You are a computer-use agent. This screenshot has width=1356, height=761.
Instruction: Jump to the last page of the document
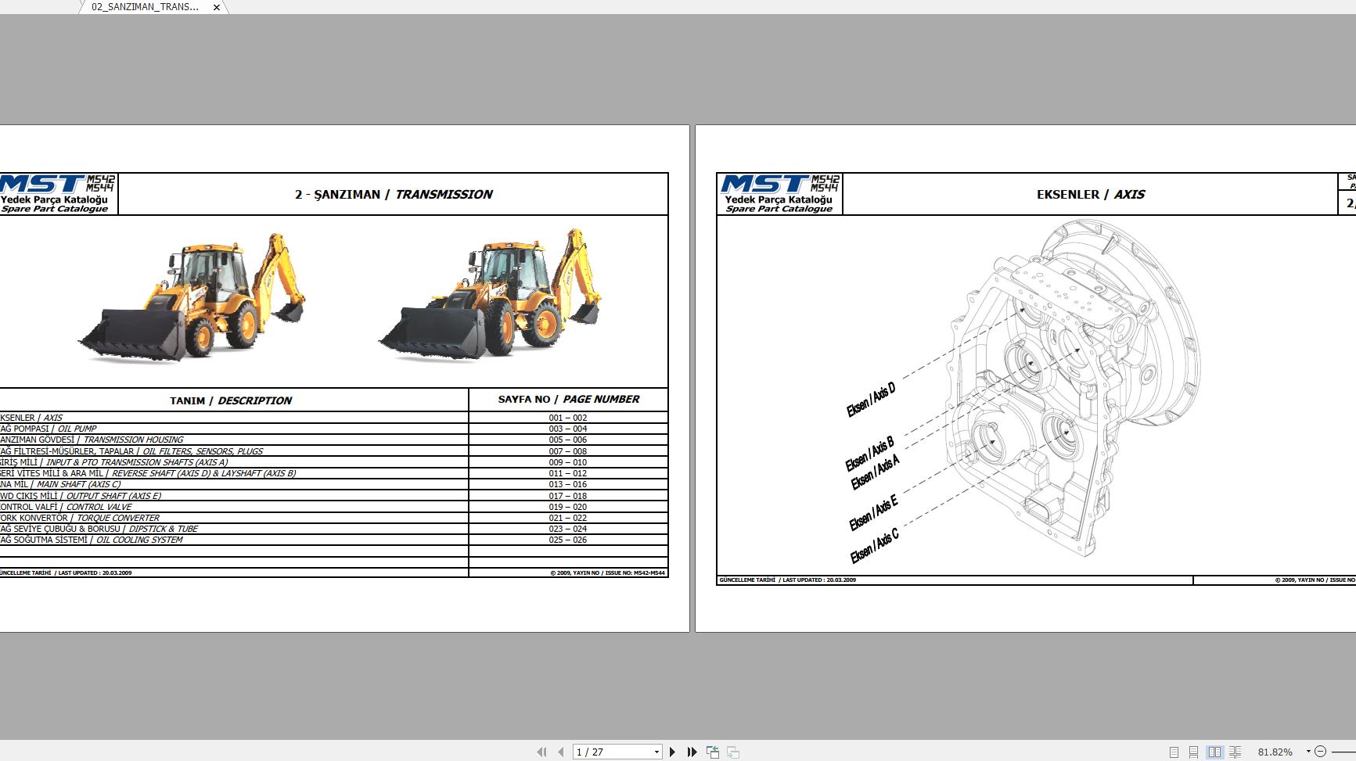tap(692, 752)
